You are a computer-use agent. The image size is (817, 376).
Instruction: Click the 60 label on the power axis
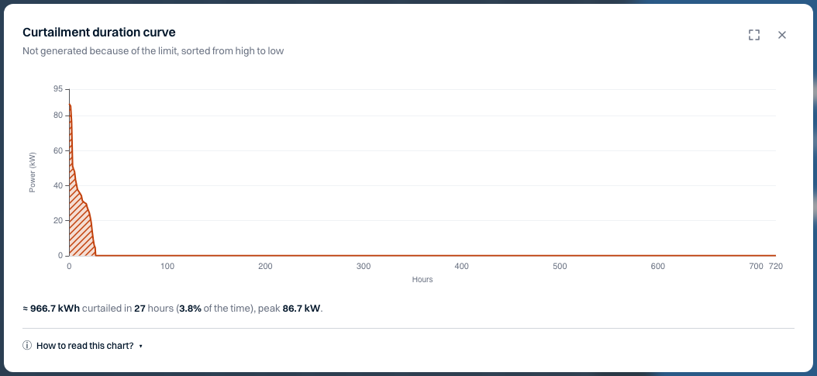point(58,151)
